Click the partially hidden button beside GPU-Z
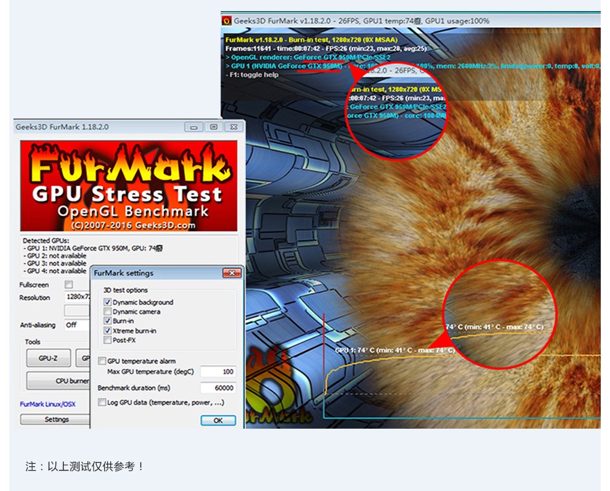The image size is (610, 491). tap(83, 358)
